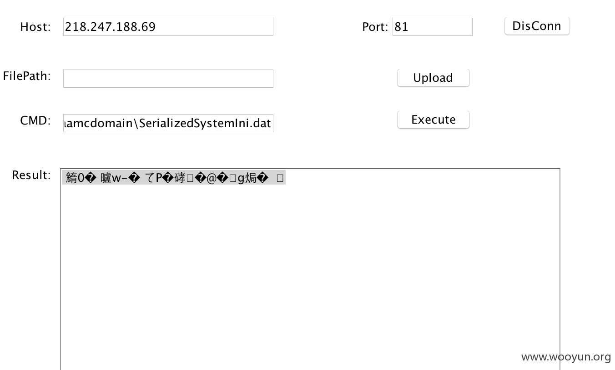Click into the Port field containing 81

[433, 27]
